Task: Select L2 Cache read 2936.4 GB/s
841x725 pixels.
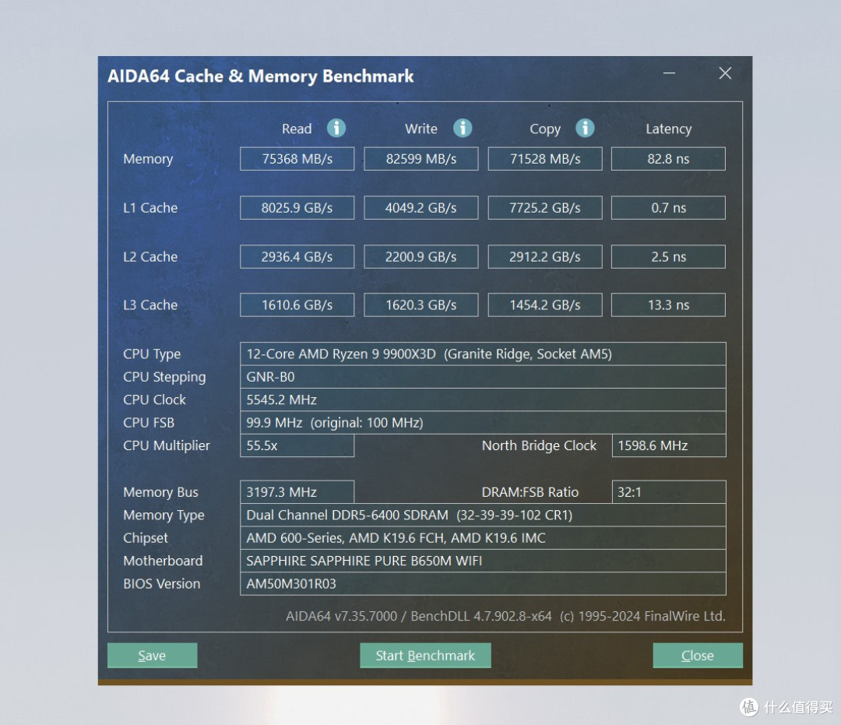Action: pos(297,257)
